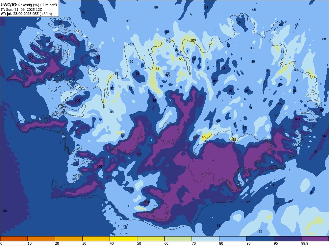This screenshot has width=329, height=246.
Task: Click the humidity value '87' on the map
Action: coord(116,73)
